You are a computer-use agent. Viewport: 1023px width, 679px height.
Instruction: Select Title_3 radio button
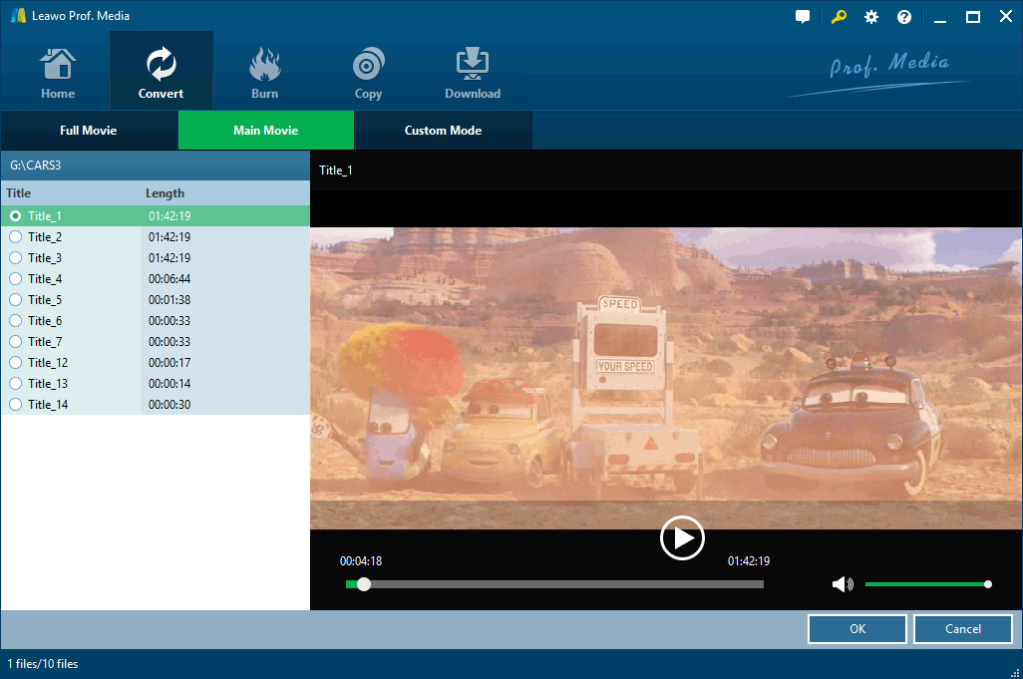pos(16,257)
